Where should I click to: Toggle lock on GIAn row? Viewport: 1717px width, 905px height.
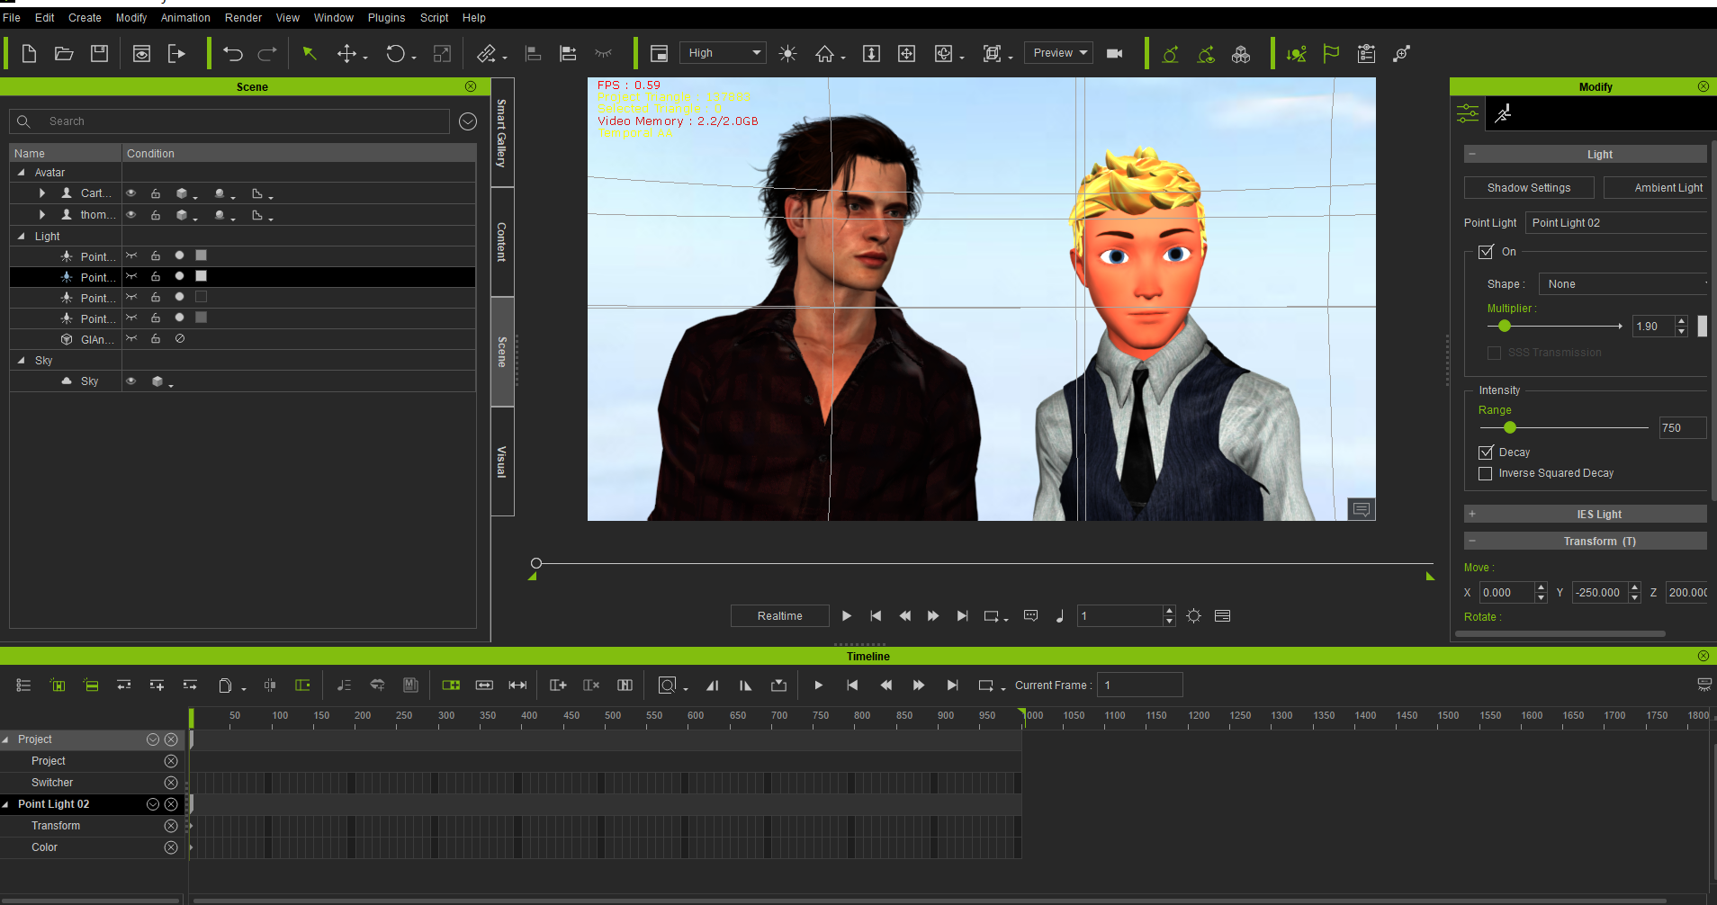156,339
